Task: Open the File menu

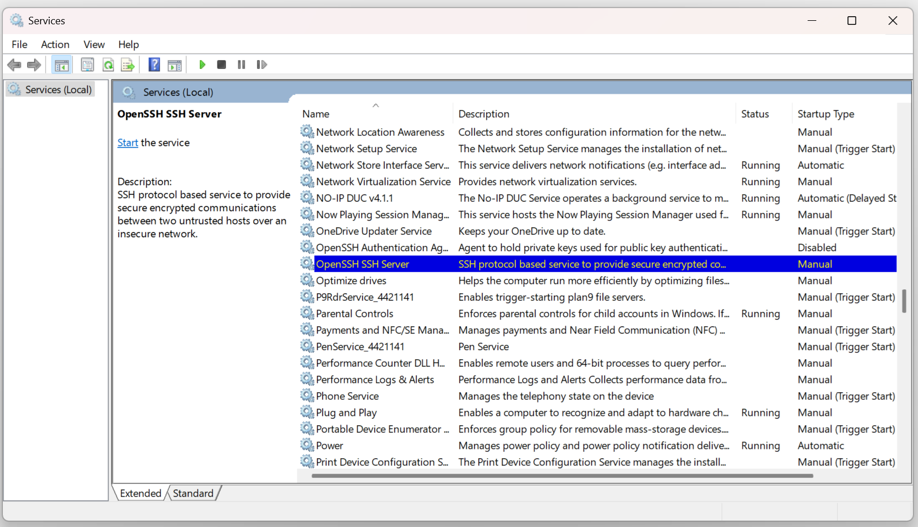Action: point(20,45)
